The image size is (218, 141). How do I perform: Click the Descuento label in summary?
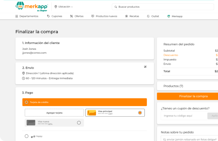click(x=171, y=55)
